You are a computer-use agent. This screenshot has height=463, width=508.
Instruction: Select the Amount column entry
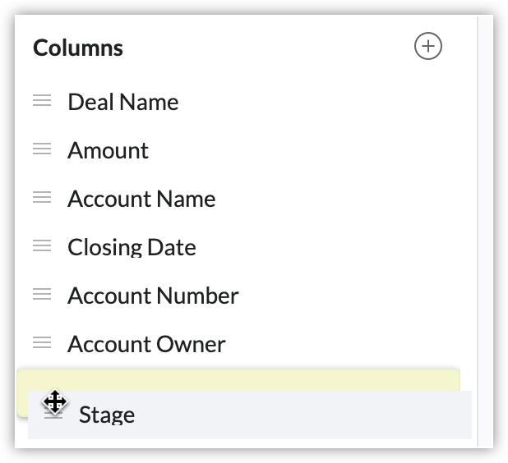[x=108, y=150]
